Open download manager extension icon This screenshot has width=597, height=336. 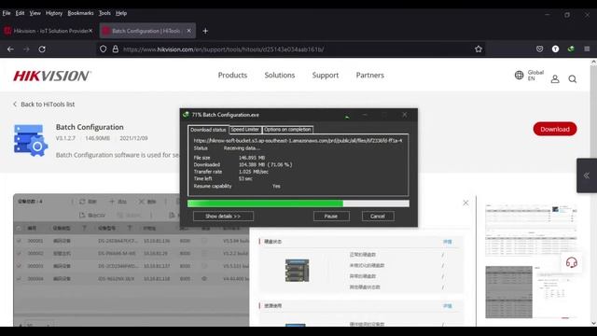click(x=571, y=49)
